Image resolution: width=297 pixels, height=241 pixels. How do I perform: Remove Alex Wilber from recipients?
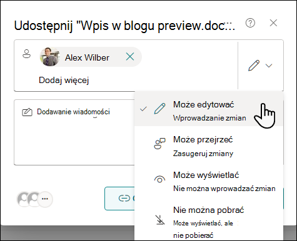(130, 57)
